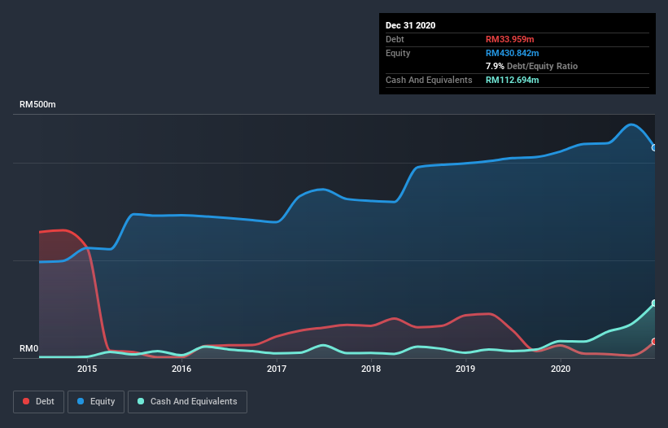Image resolution: width=668 pixels, height=428 pixels.
Task: Toggle Cash And Equivalents legend button
Action: (x=187, y=402)
